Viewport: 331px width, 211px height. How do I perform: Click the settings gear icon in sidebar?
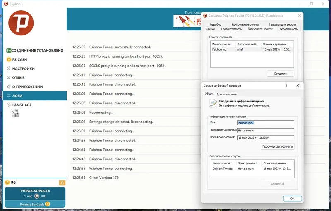click(9, 68)
